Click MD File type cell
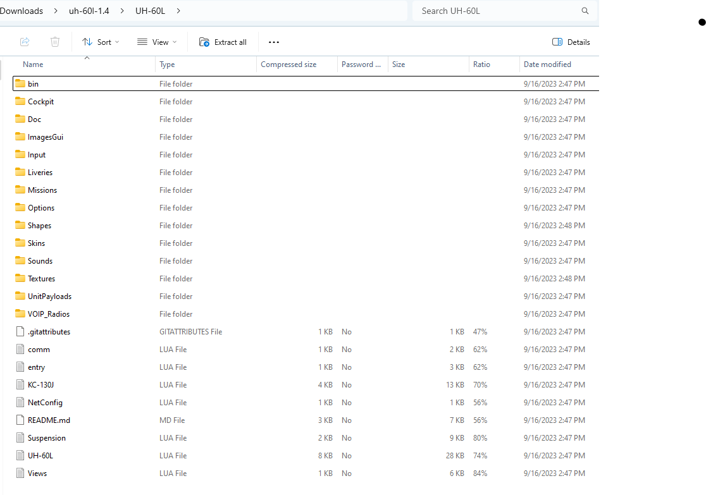This screenshot has height=495, width=706. (172, 420)
